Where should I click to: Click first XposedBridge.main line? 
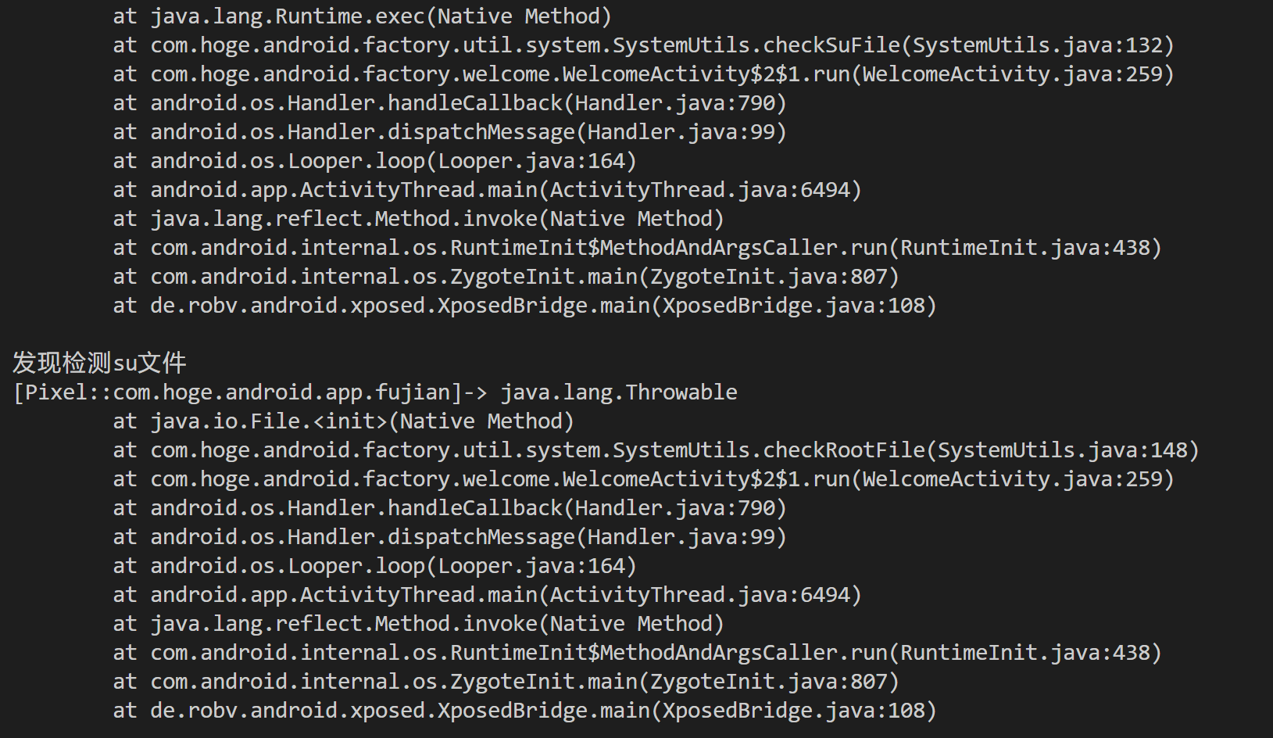click(x=524, y=306)
